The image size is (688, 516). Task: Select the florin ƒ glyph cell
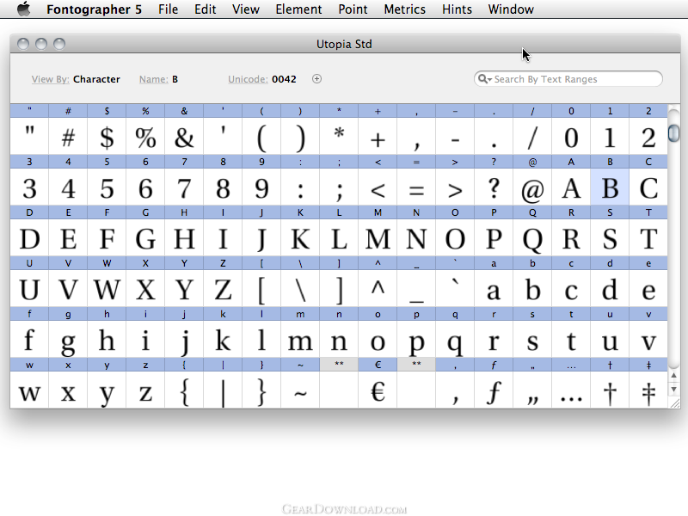[494, 390]
